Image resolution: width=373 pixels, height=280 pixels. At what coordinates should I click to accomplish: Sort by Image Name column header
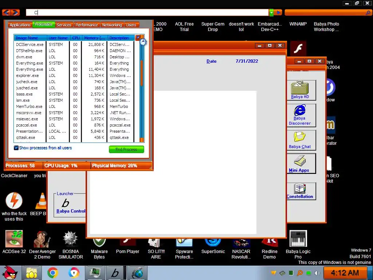point(31,38)
